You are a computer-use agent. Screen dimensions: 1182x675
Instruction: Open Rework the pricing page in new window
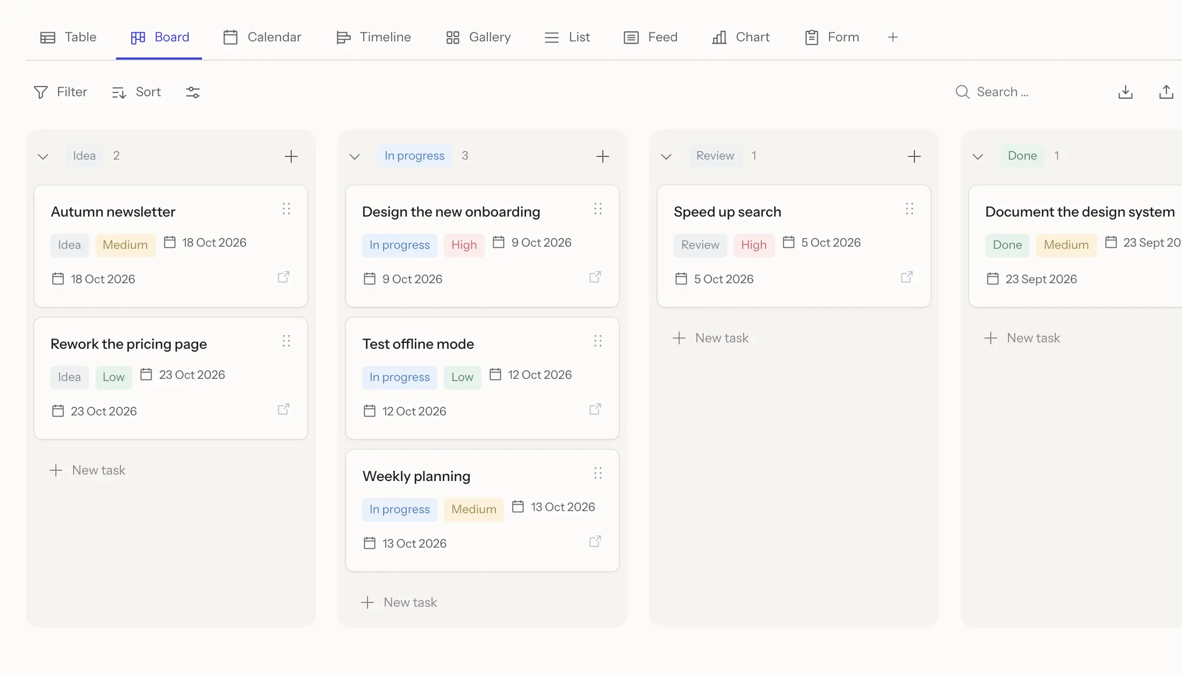tap(284, 409)
